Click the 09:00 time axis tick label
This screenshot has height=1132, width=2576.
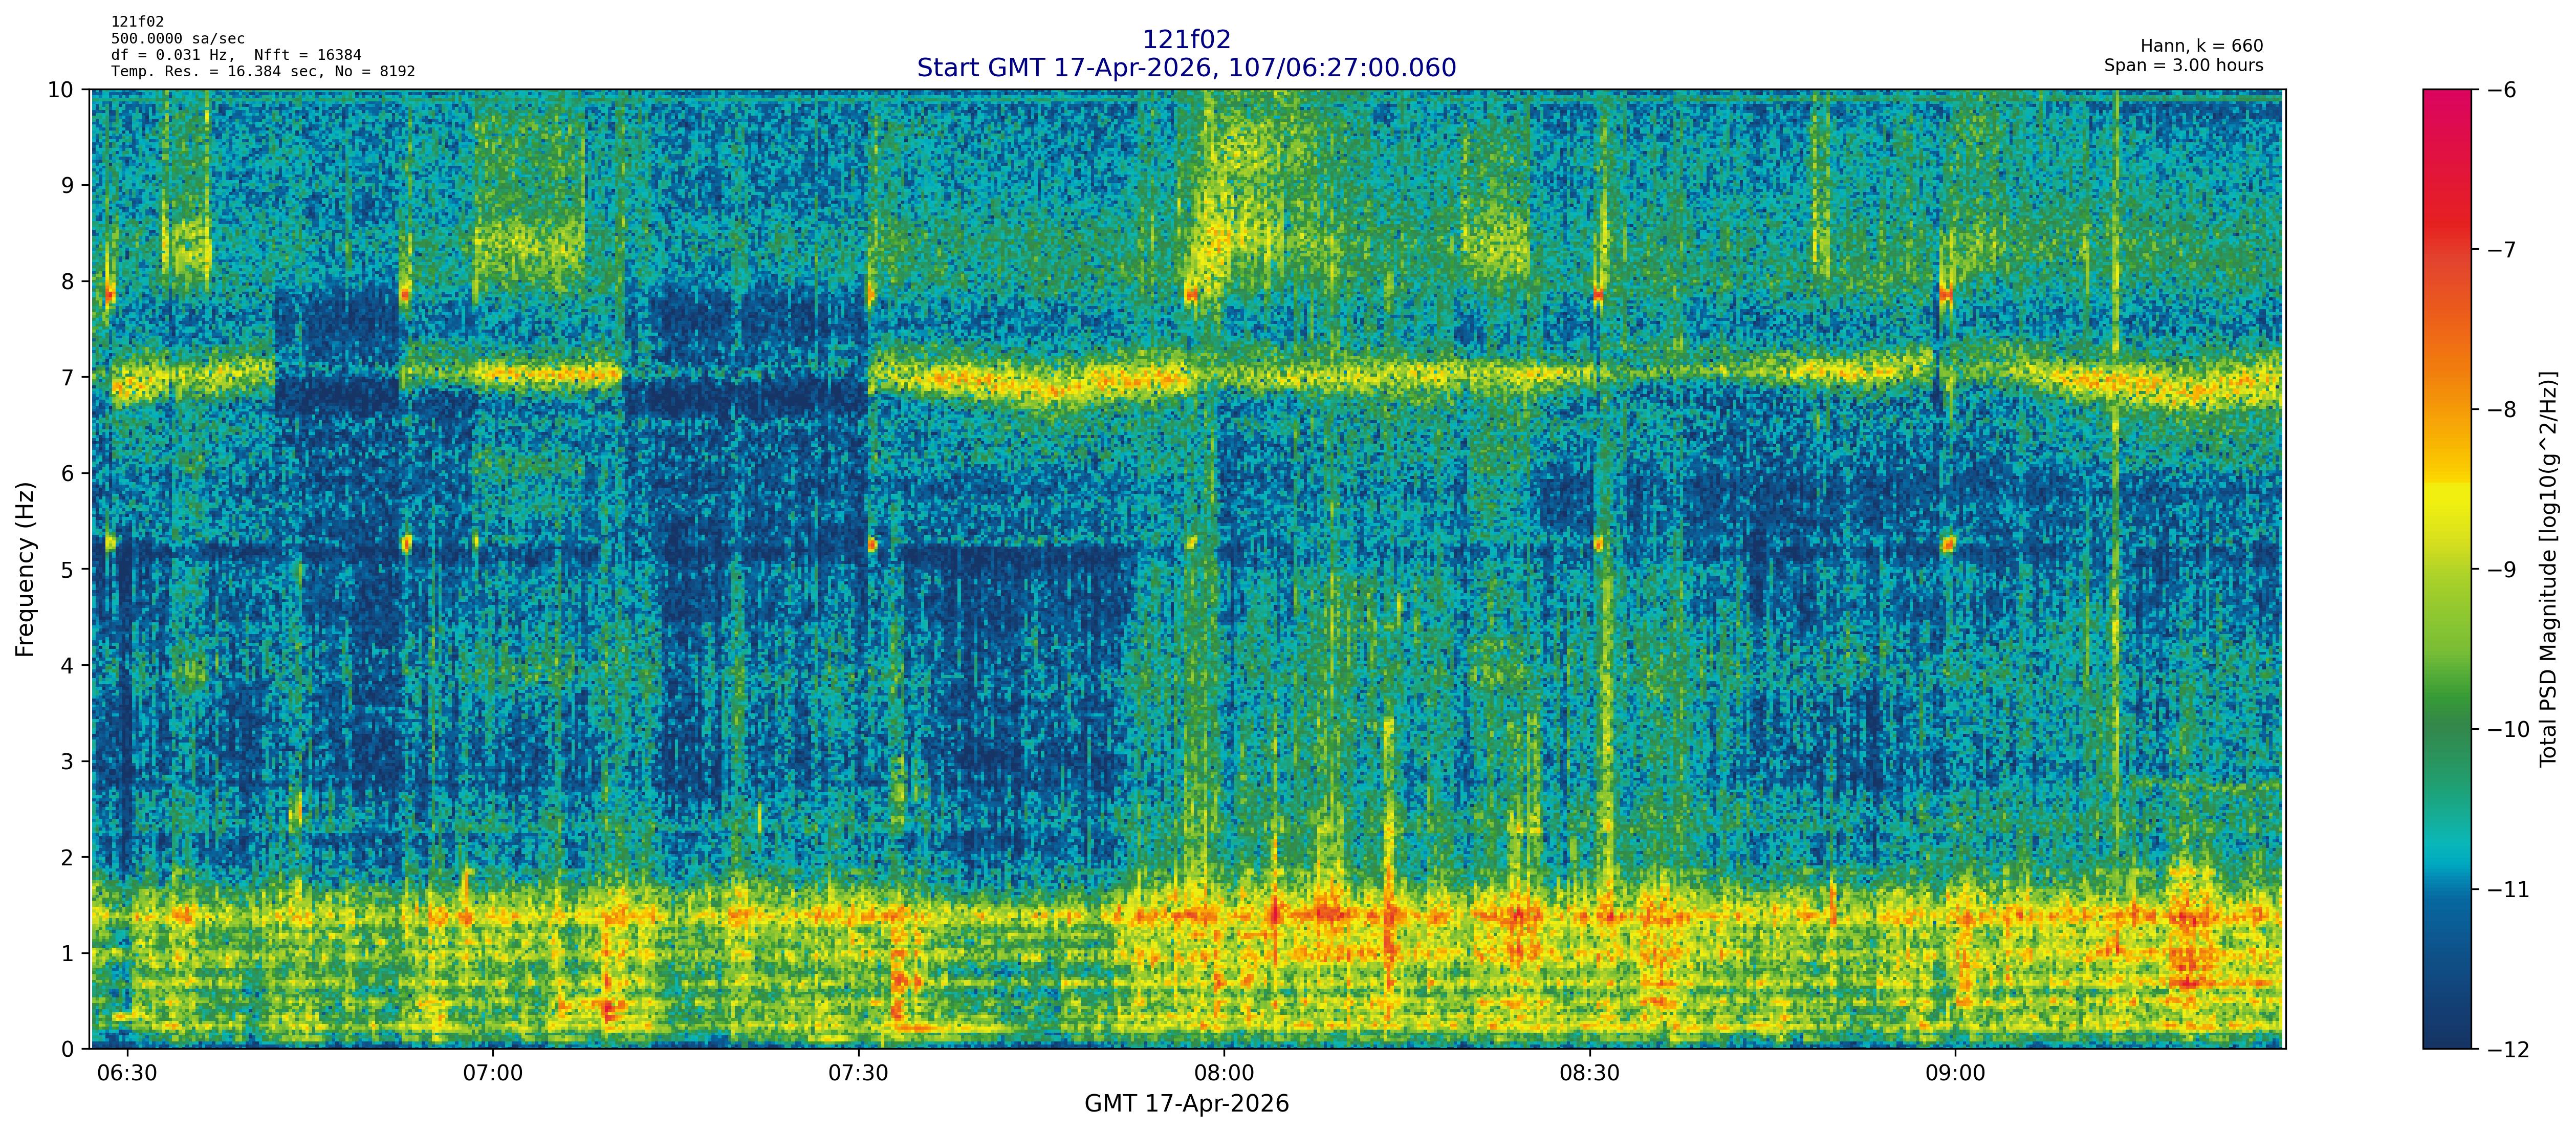click(1955, 1074)
